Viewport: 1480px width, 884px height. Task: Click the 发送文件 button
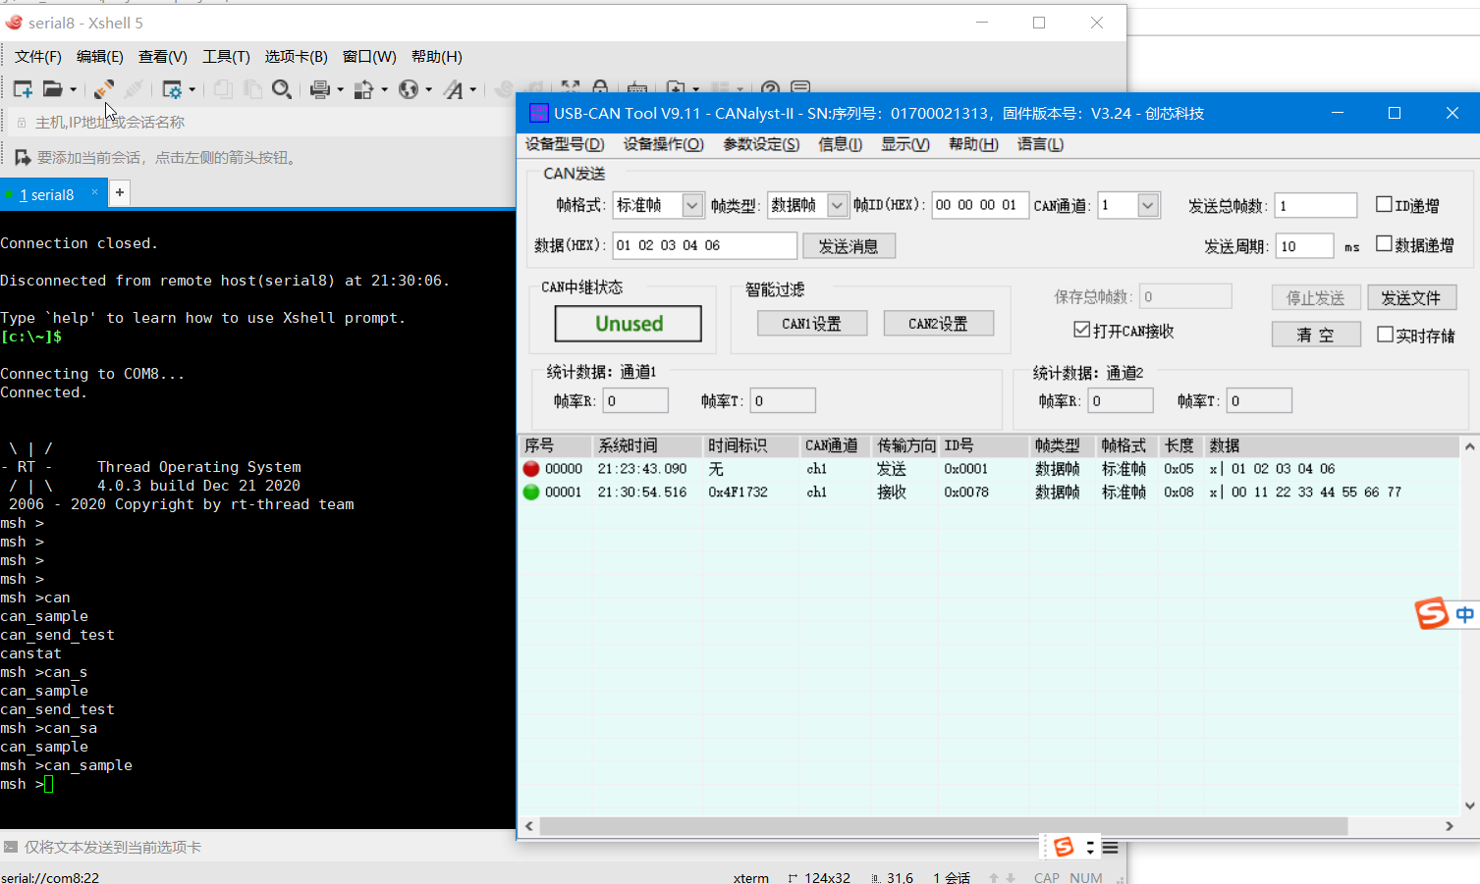point(1411,297)
